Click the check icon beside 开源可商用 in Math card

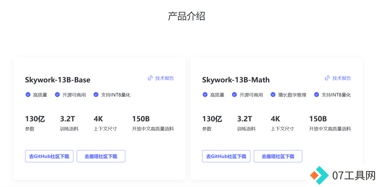click(234, 95)
